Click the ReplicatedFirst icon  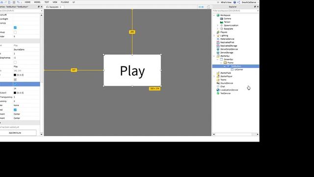click(218, 42)
